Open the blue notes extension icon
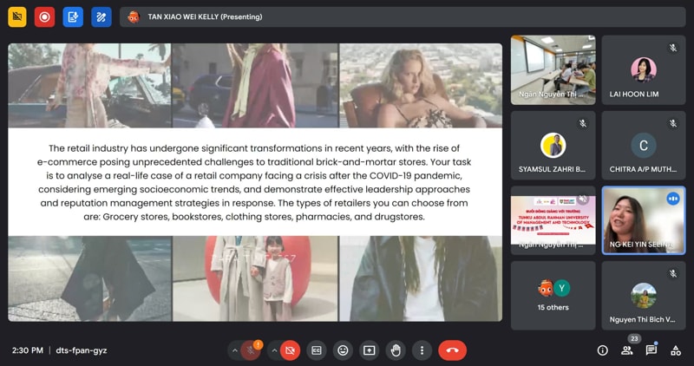This screenshot has height=366, width=694. click(x=73, y=16)
